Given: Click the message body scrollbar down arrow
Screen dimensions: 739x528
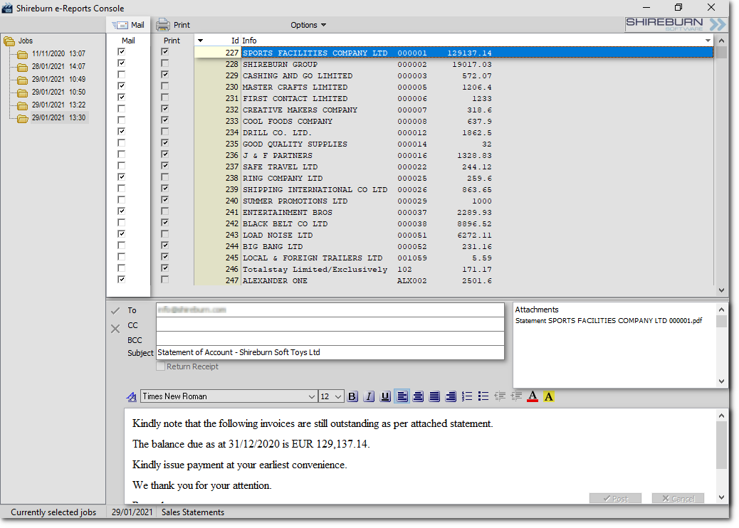Looking at the screenshot, I should 721,497.
